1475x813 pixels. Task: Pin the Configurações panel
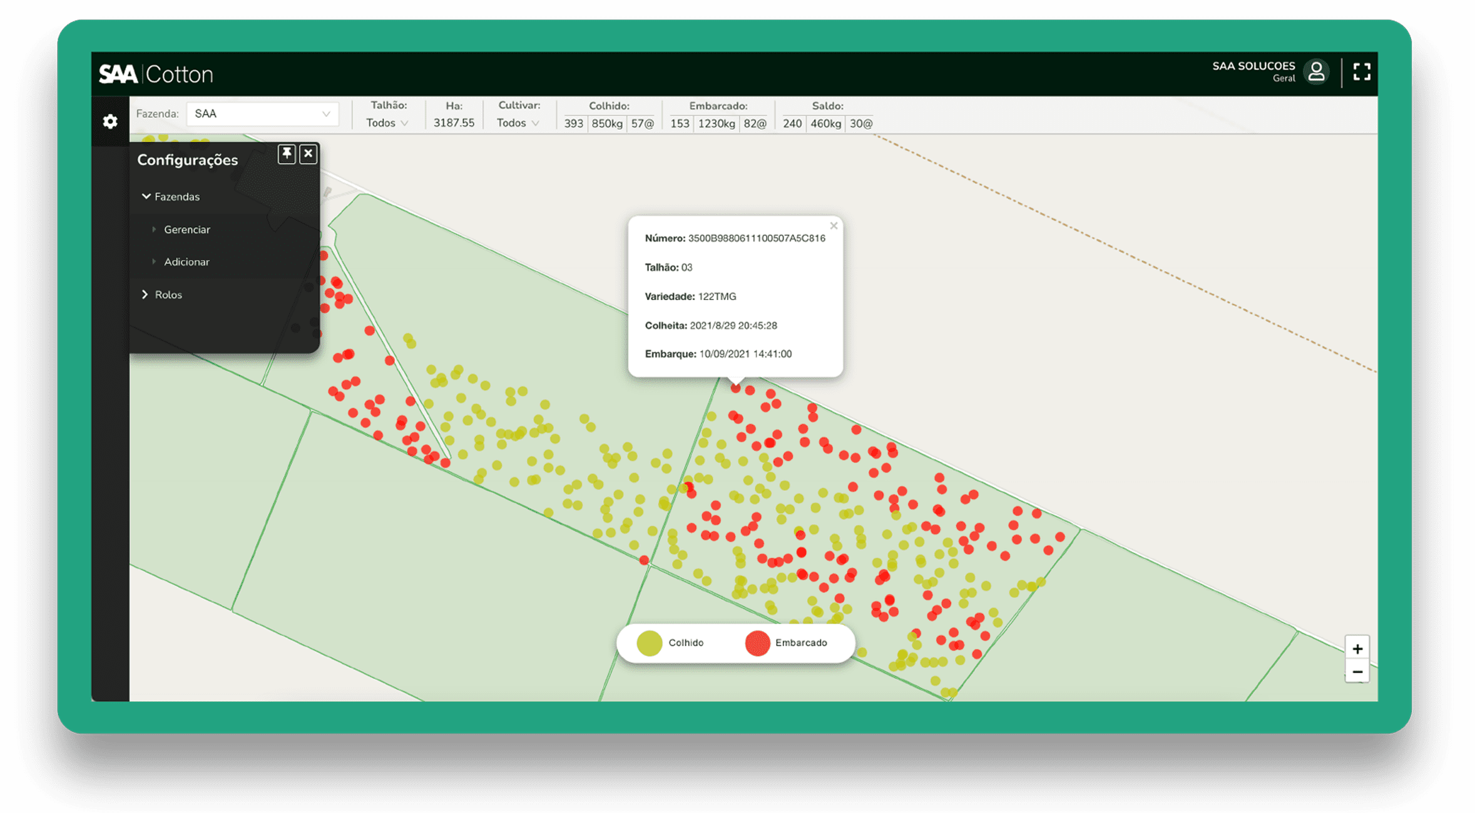pyautogui.click(x=287, y=154)
